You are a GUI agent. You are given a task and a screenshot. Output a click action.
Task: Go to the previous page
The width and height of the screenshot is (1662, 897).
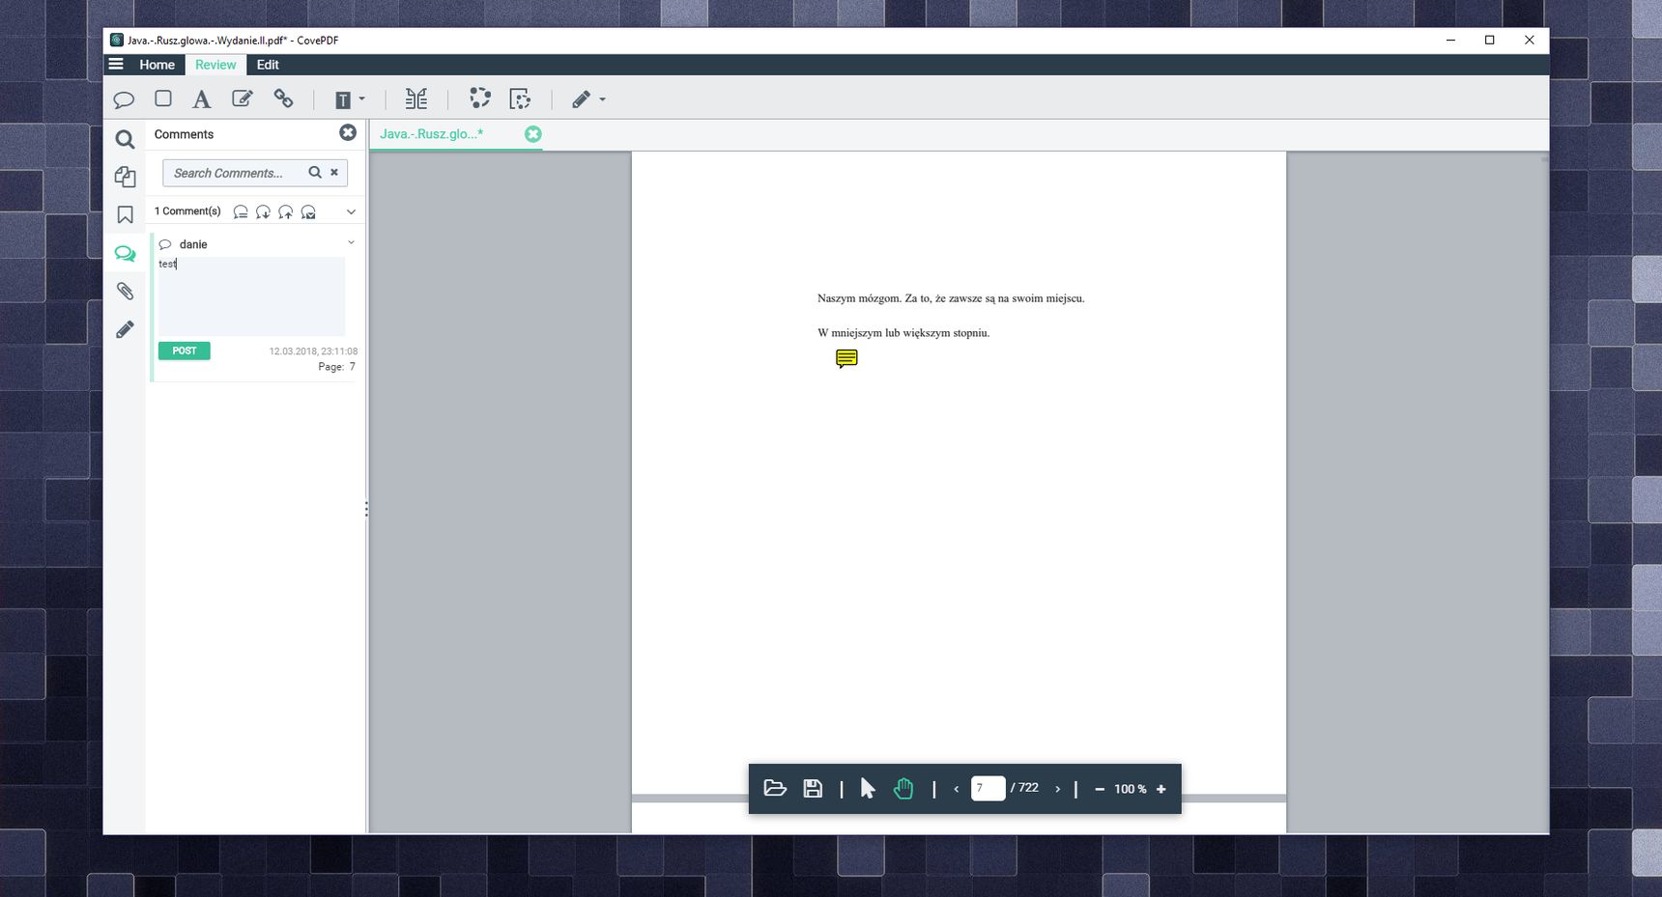click(956, 789)
